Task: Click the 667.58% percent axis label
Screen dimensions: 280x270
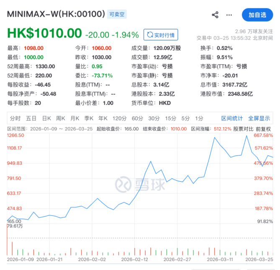Action: click(x=263, y=135)
